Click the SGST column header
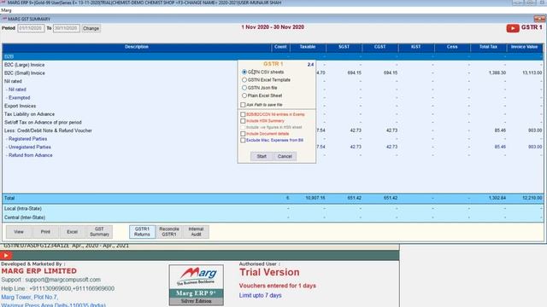The image size is (547, 307). pyautogui.click(x=344, y=47)
